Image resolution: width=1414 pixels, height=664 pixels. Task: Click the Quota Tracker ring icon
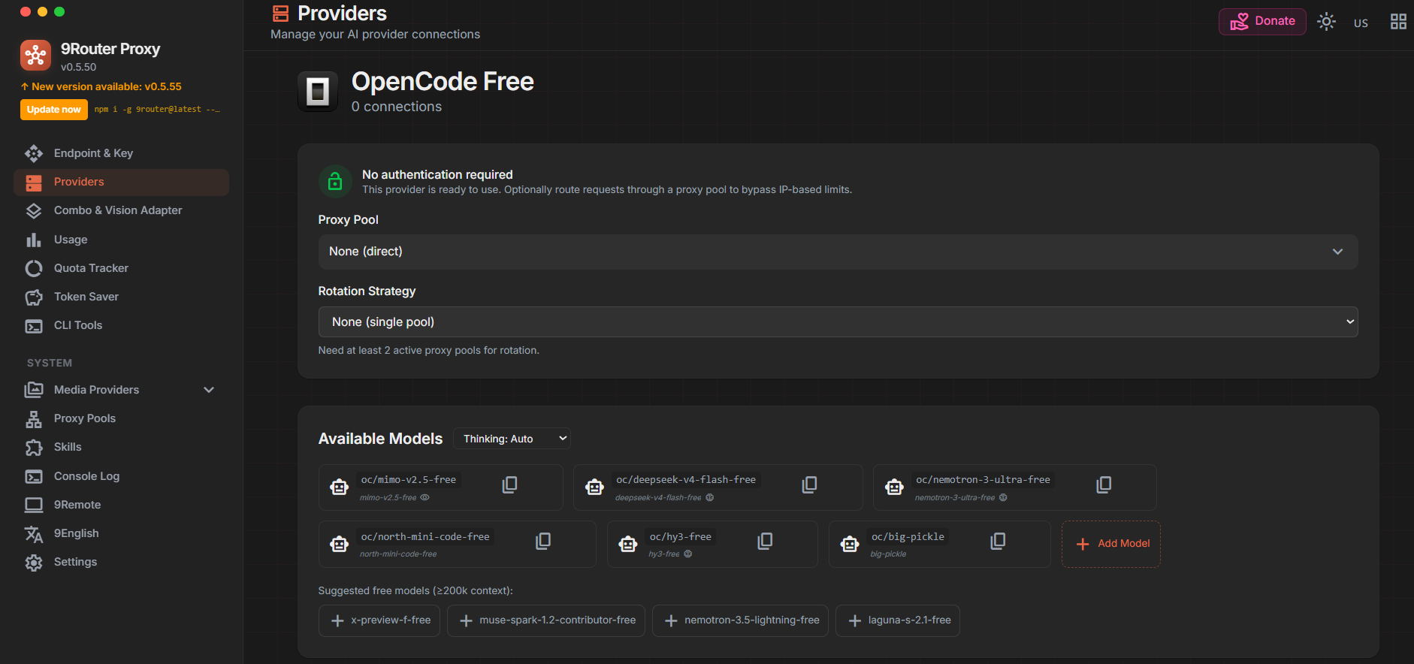34,268
